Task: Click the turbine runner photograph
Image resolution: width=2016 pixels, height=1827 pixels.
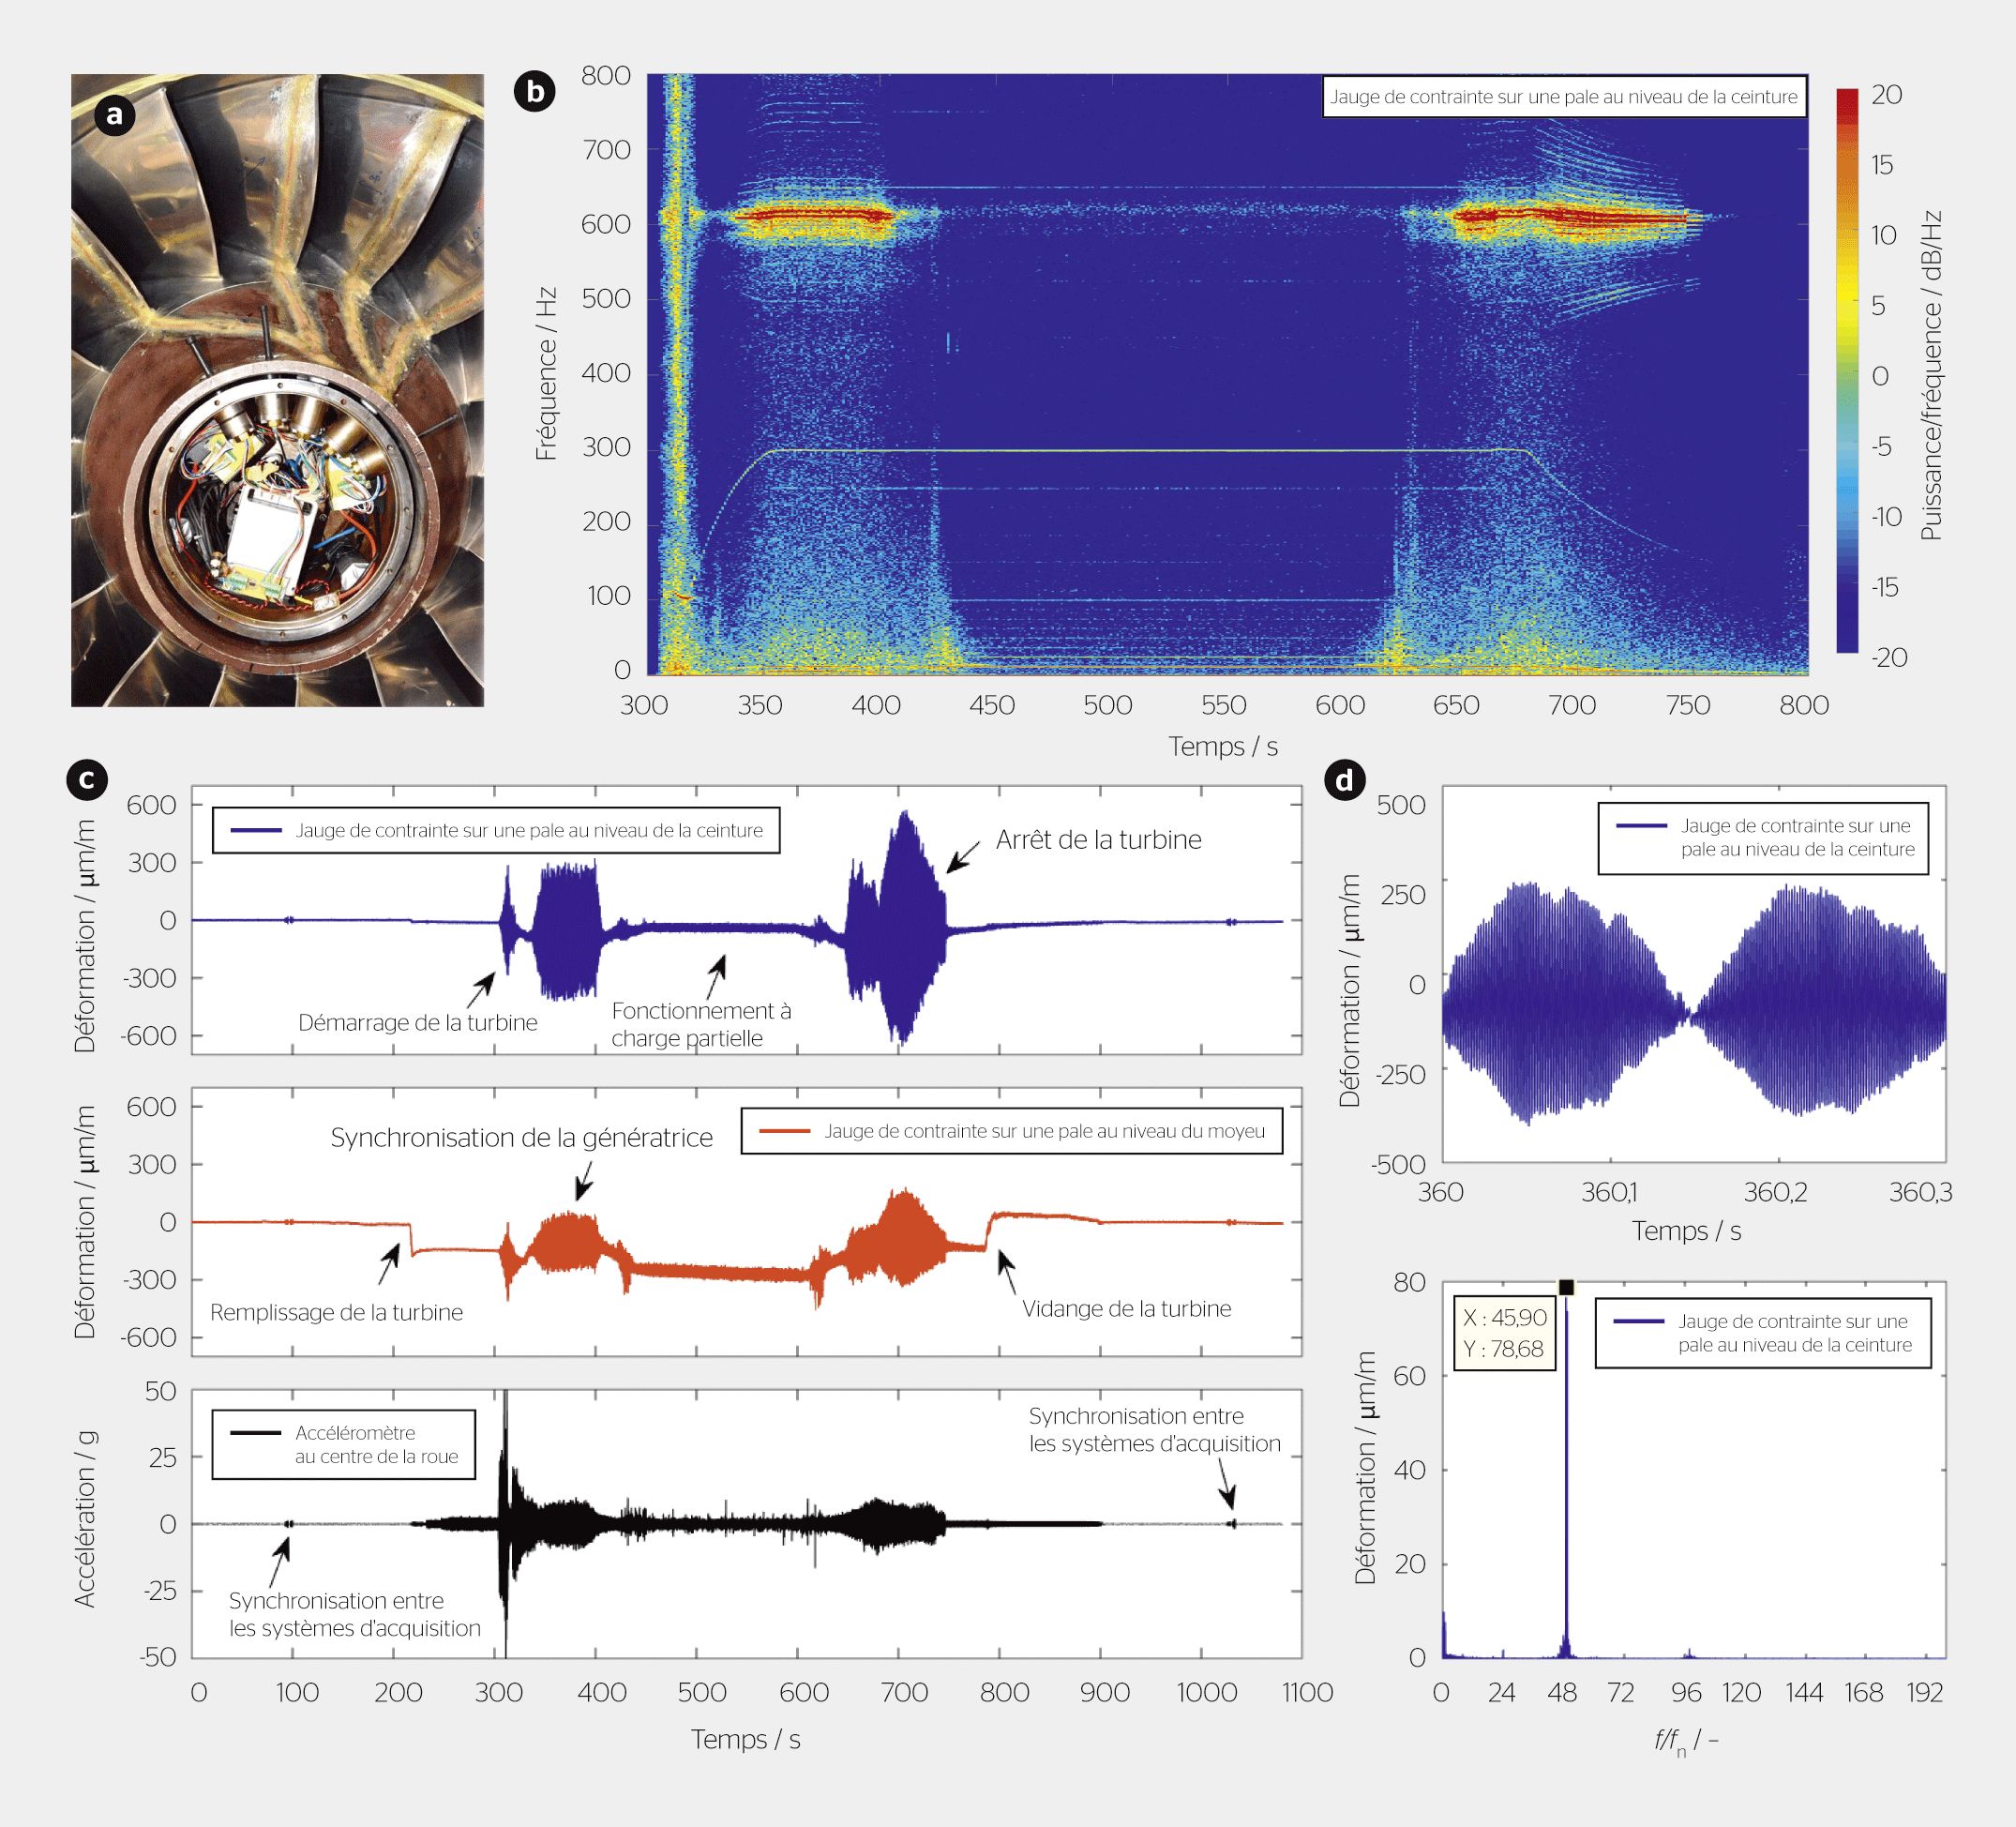Action: pos(277,390)
